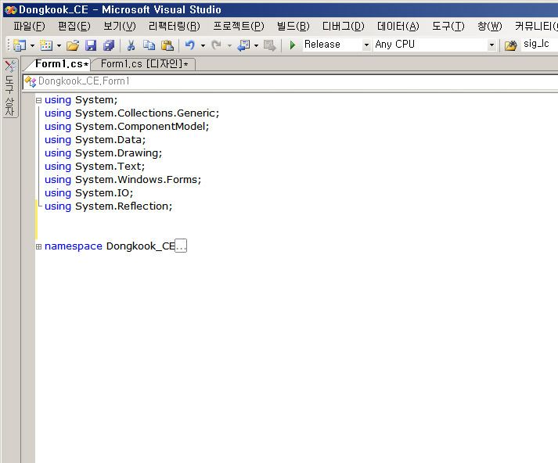Open the 편집(E) menu
This screenshot has width=558, height=463.
[74, 27]
